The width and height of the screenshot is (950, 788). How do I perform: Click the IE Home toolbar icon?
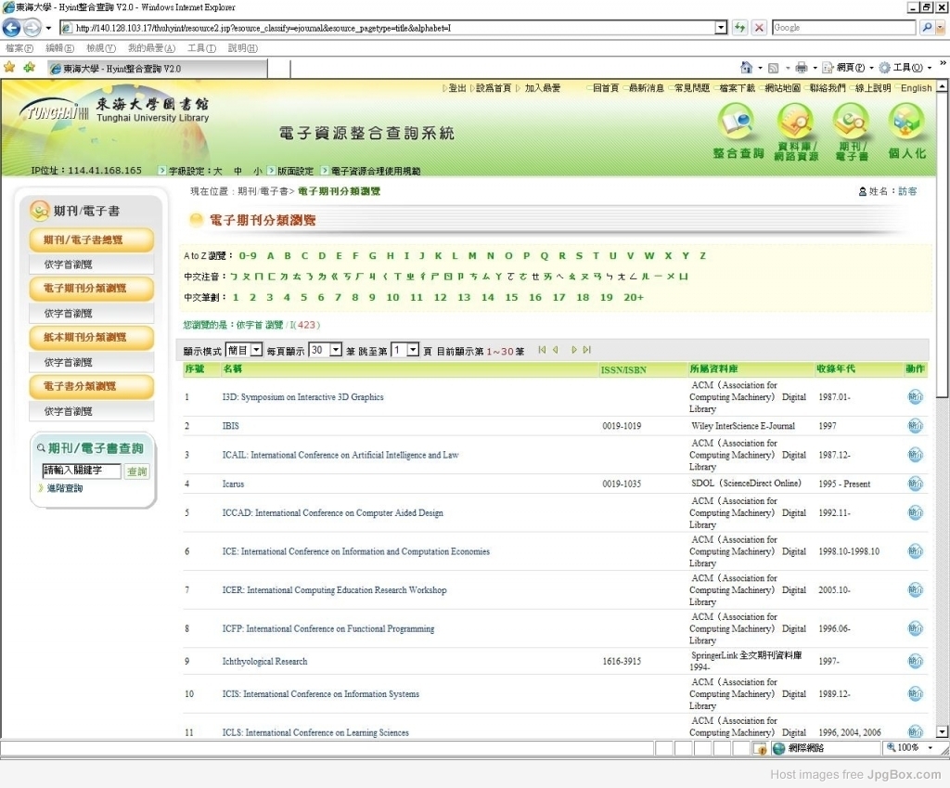click(x=746, y=68)
